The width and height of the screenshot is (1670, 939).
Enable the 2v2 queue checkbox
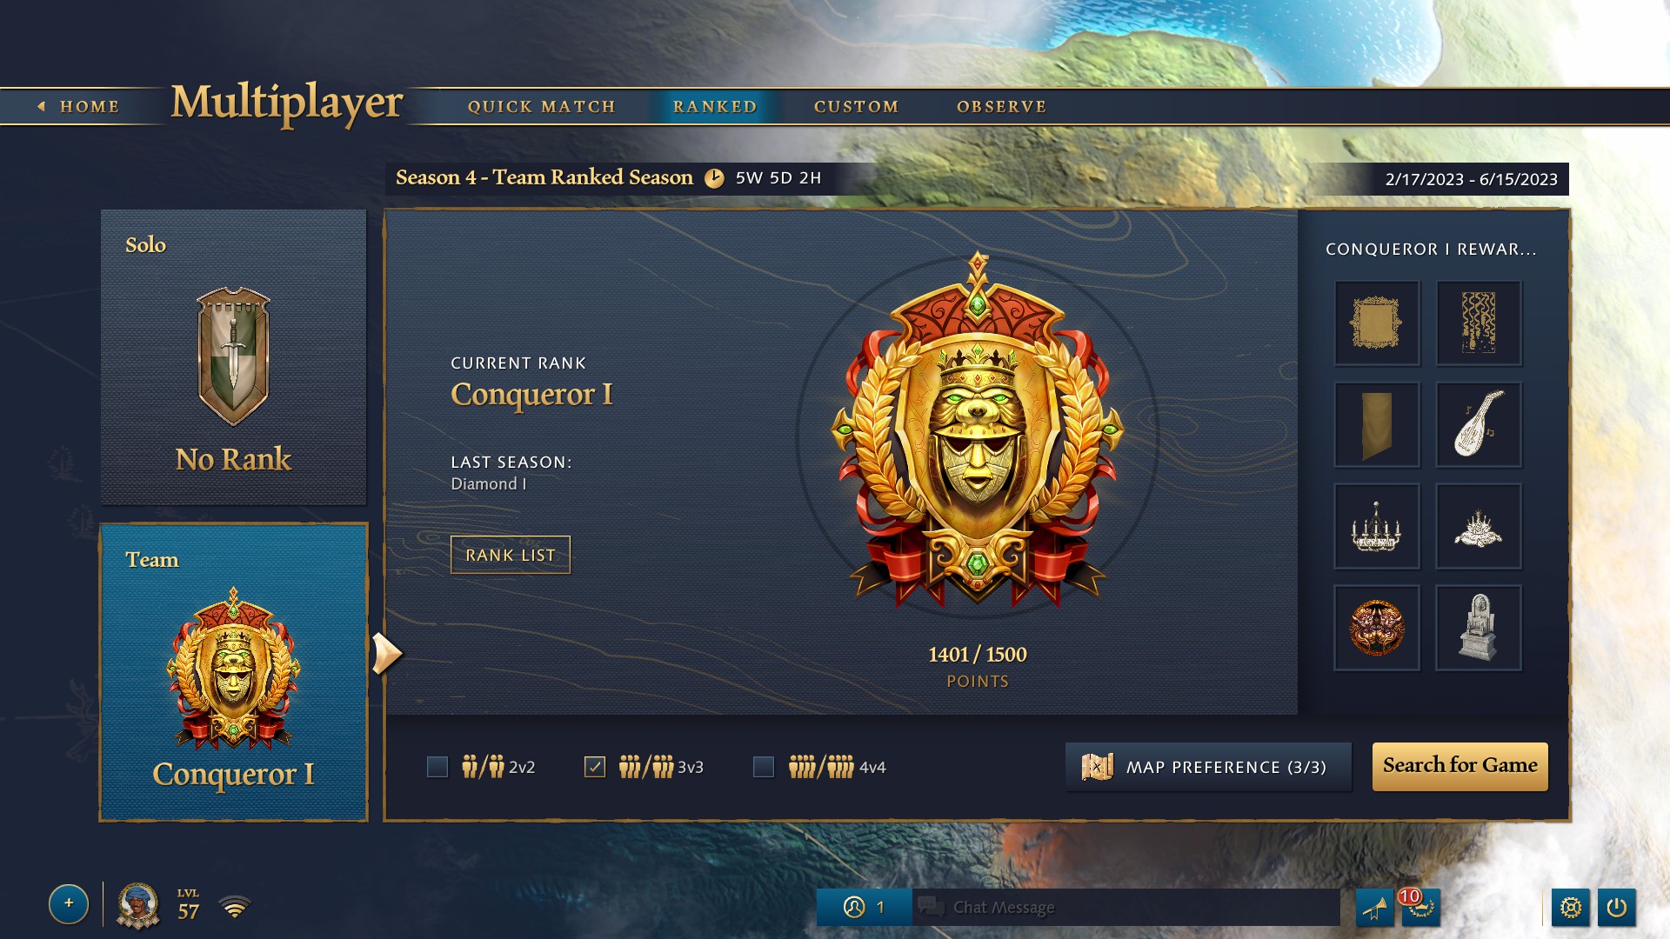[x=438, y=767]
